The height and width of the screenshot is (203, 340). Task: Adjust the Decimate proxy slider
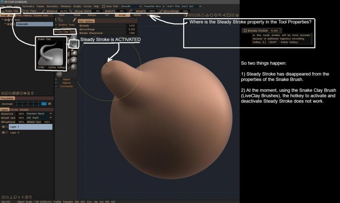pos(28,103)
